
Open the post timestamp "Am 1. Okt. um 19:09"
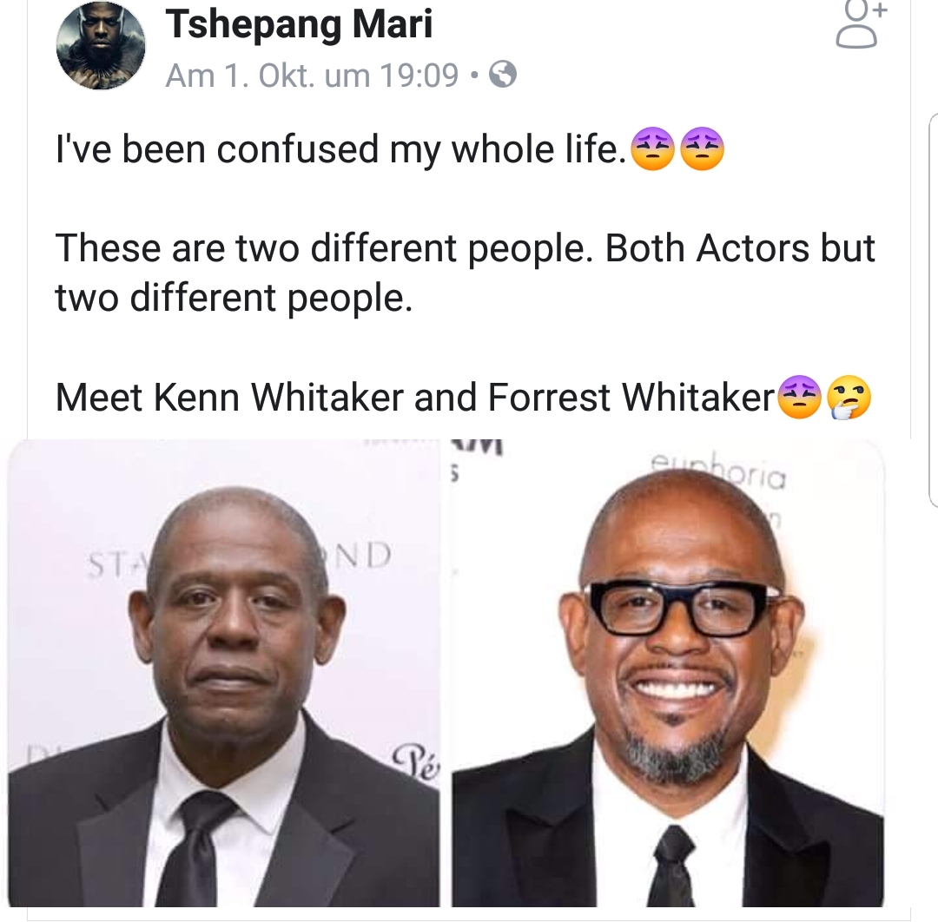pyautogui.click(x=312, y=76)
